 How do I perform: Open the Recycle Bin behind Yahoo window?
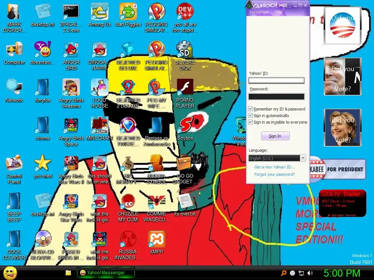point(240,125)
